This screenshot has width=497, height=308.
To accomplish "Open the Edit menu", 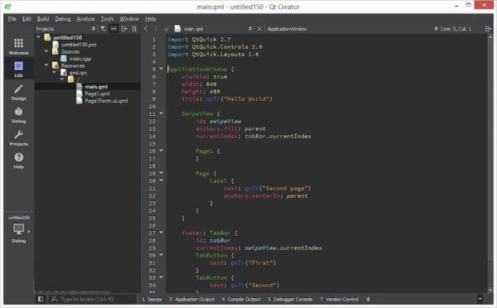I will (x=27, y=19).
